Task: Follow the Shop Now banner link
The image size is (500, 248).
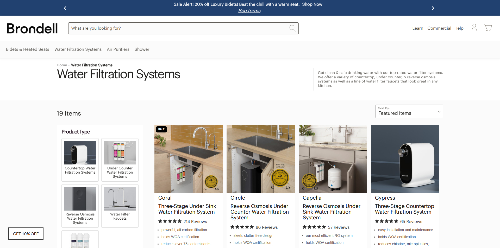Action: 312,4
